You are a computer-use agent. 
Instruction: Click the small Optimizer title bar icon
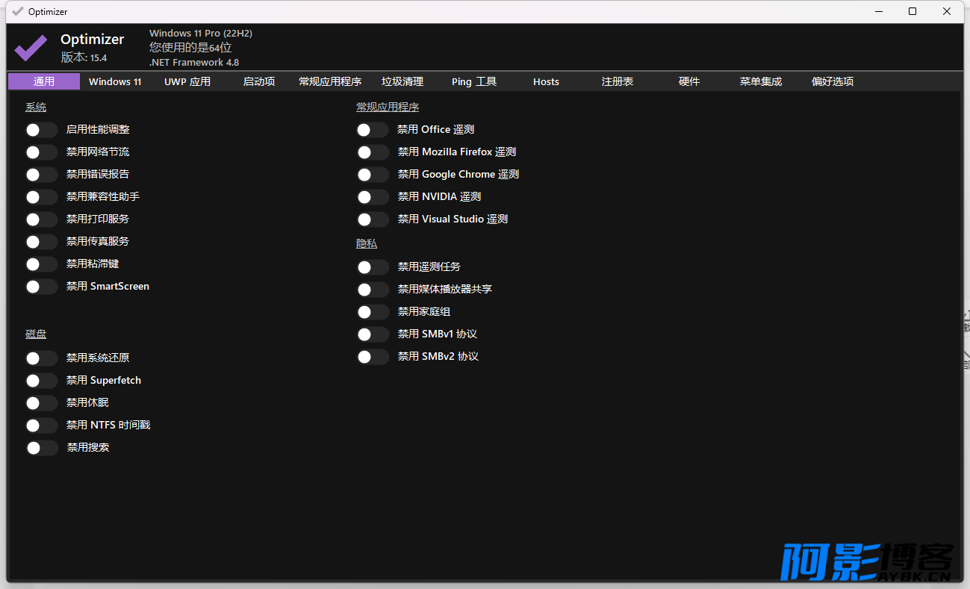click(18, 11)
